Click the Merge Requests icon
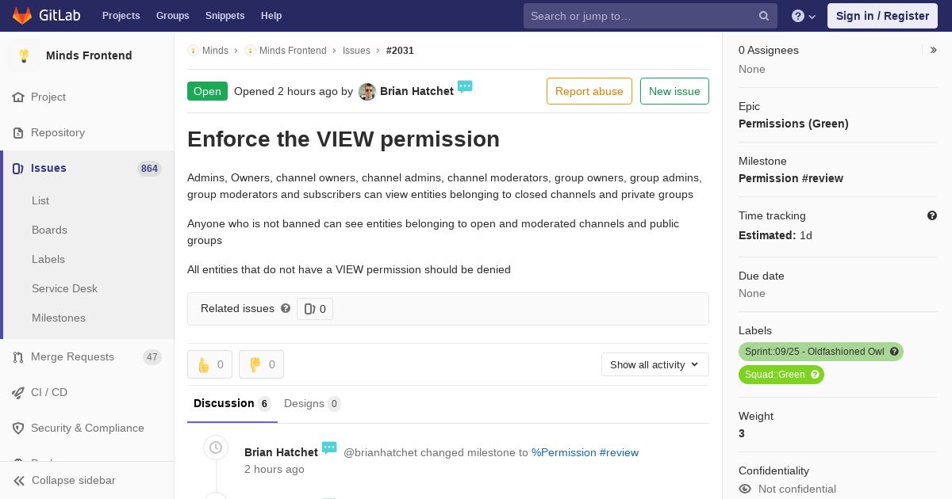 coord(18,357)
